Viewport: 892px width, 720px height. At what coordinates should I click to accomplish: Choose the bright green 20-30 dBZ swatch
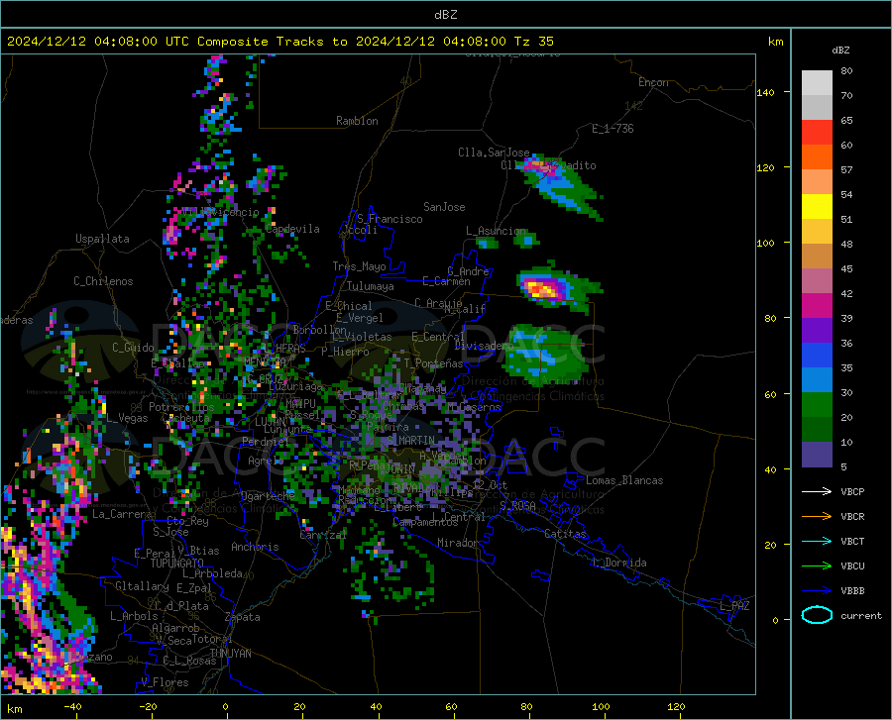pyautogui.click(x=817, y=405)
